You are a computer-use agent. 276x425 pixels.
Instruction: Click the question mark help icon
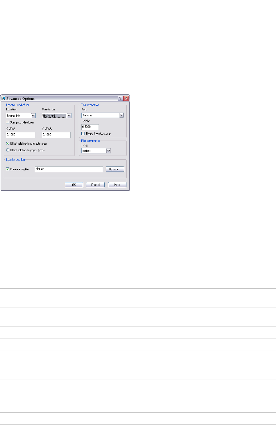(120, 98)
